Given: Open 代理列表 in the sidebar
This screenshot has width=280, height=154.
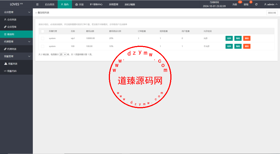Looking at the screenshot, I should coord(16,49).
